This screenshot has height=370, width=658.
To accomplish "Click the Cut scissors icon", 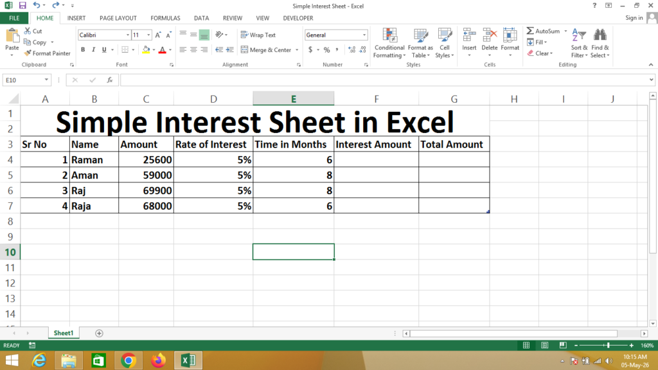I will (x=27, y=31).
